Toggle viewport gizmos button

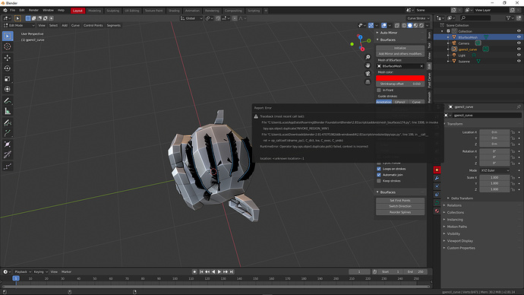tap(371, 25)
